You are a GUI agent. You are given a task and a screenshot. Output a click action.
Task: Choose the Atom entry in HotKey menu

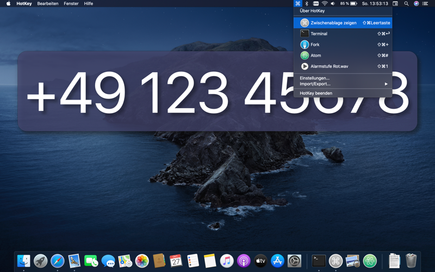click(343, 55)
